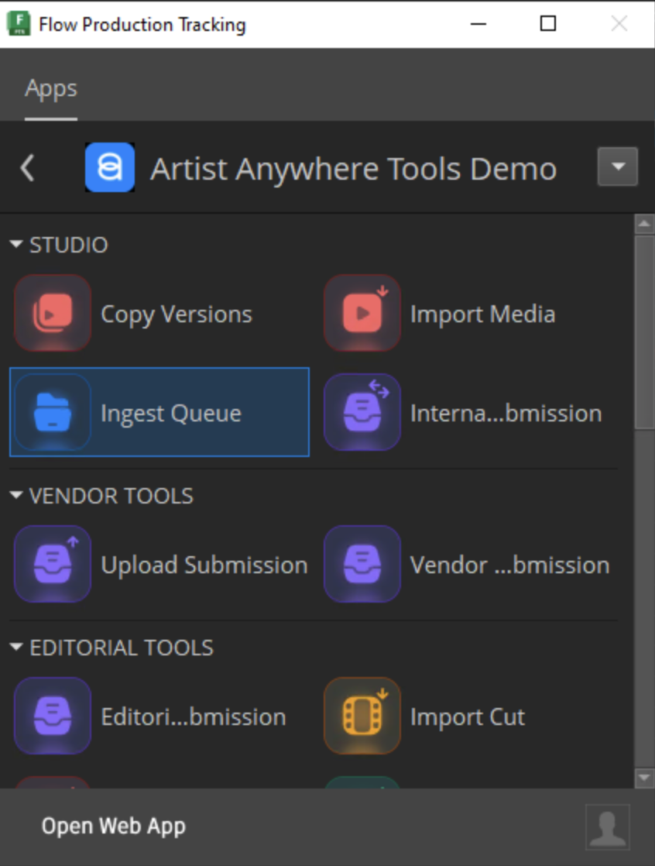Open the Import Cut film icon
The image size is (655, 866).
[362, 716]
